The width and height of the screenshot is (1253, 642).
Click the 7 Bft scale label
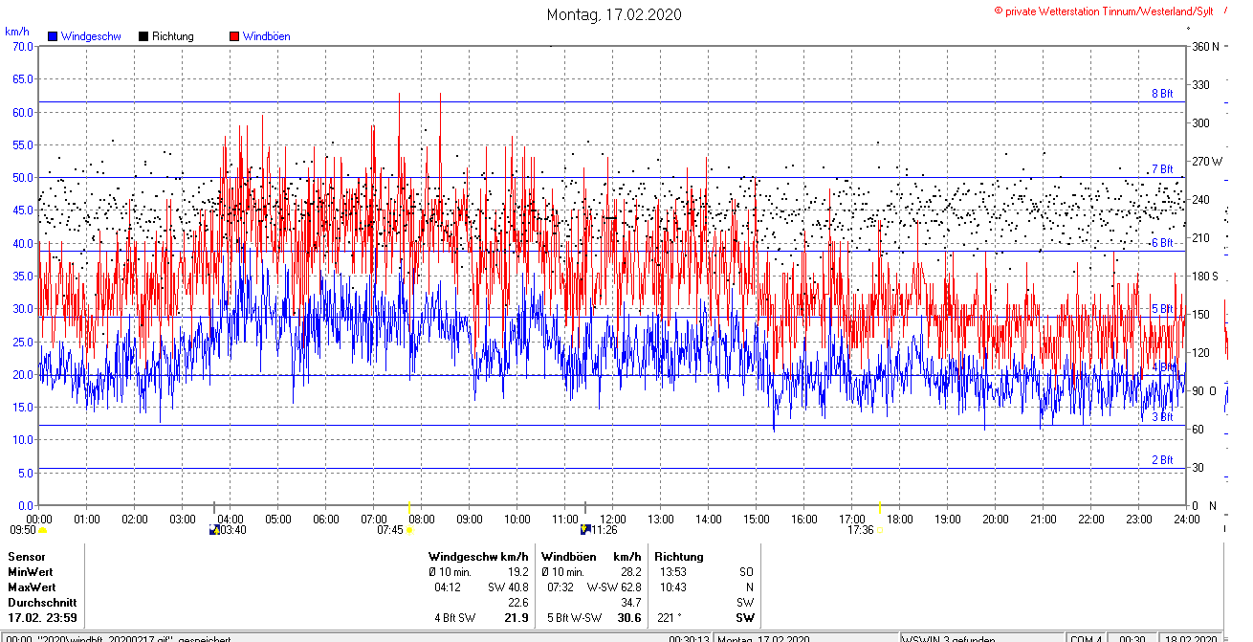click(1162, 169)
